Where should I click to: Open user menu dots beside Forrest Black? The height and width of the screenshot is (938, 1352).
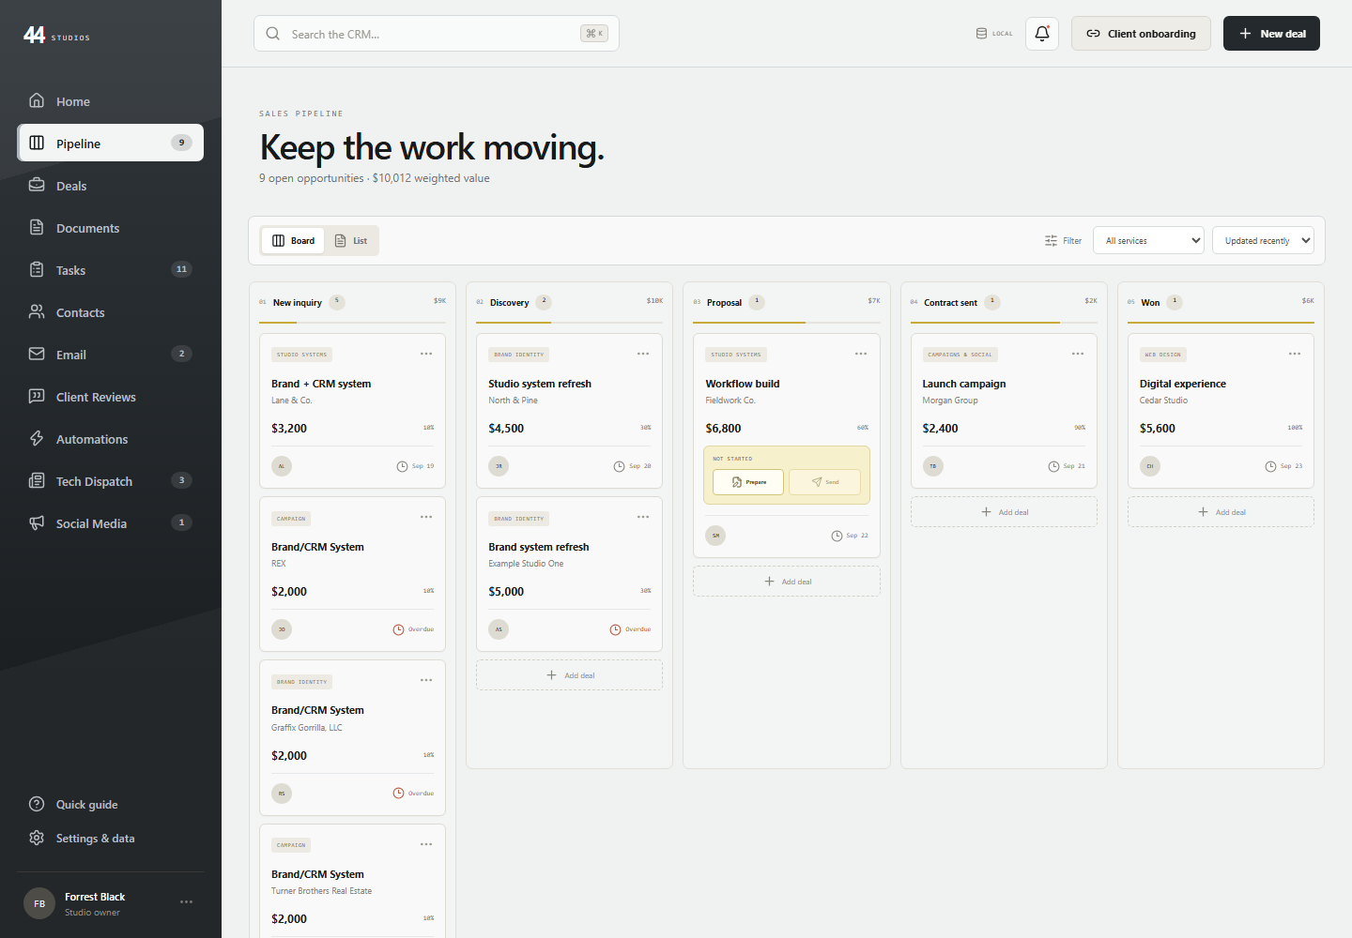point(186,902)
